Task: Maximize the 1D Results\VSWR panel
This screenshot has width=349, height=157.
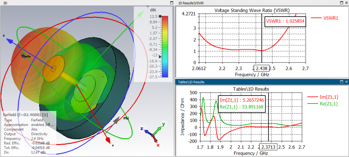Action: tap(342, 3)
